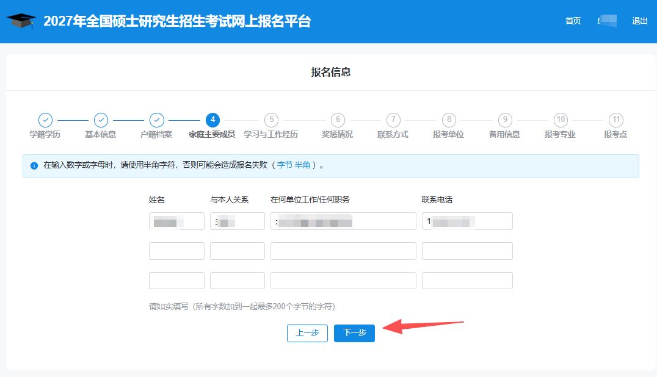
Task: Focus third row 与本人关系 input field
Action: 237,281
